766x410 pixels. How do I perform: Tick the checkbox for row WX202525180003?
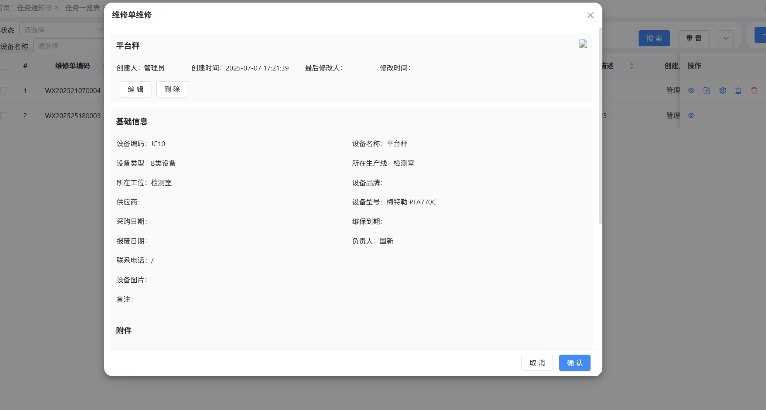click(4, 116)
